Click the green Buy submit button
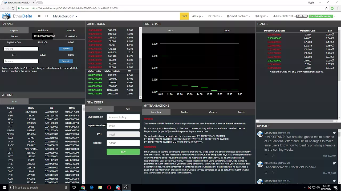 tap(123, 152)
